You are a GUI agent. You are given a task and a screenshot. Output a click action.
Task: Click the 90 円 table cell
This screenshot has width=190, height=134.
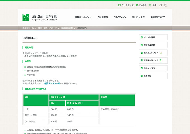click(x=82, y=121)
